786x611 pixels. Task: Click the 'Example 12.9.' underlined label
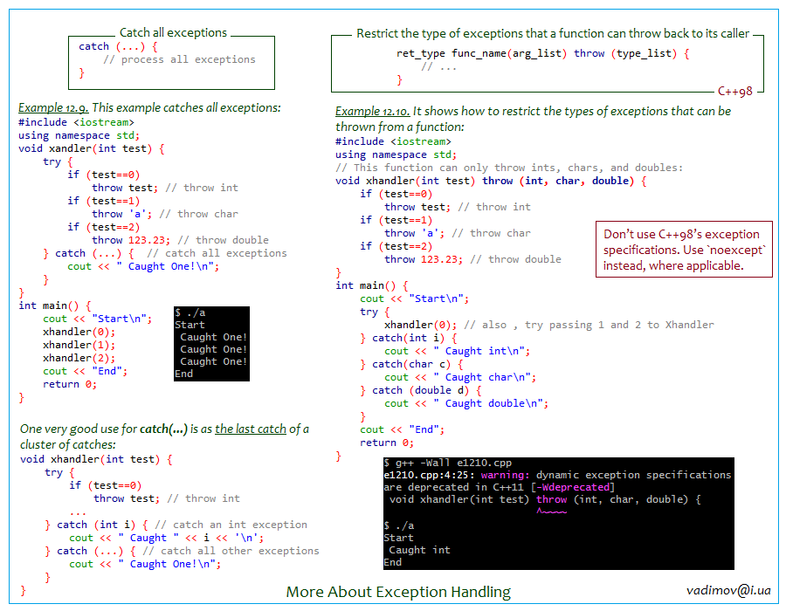(53, 107)
